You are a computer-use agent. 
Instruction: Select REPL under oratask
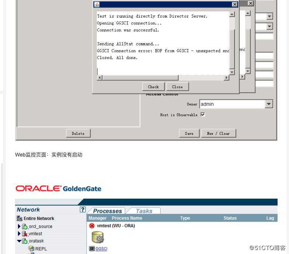pyautogui.click(x=41, y=249)
